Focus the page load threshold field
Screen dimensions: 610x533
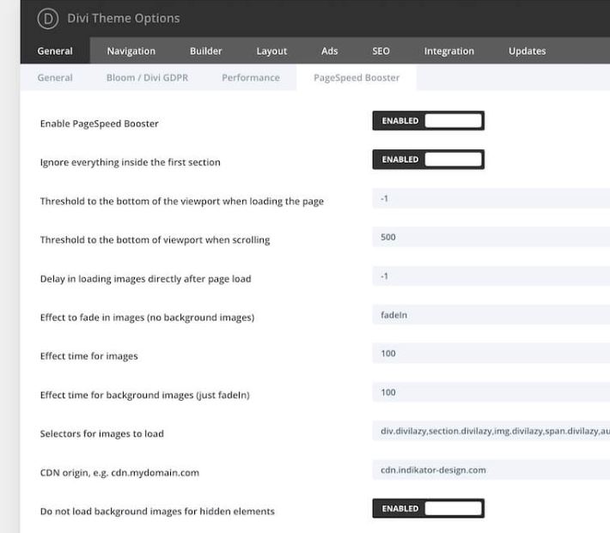(x=491, y=198)
